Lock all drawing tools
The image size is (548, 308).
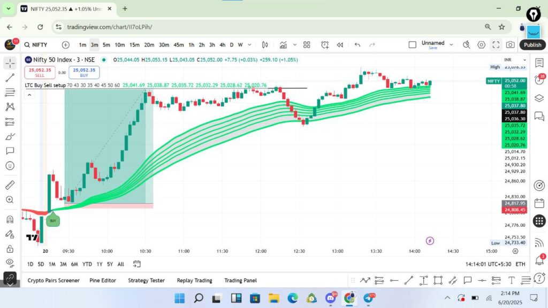point(10,249)
